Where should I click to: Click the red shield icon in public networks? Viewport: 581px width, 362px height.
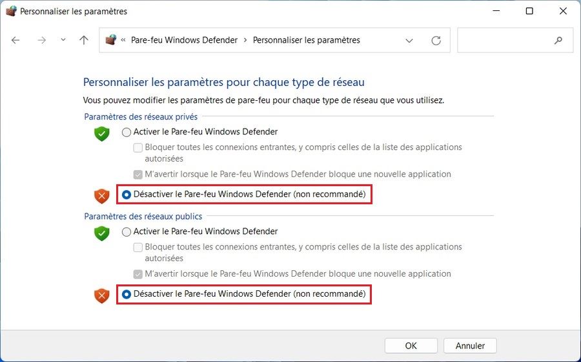(101, 295)
